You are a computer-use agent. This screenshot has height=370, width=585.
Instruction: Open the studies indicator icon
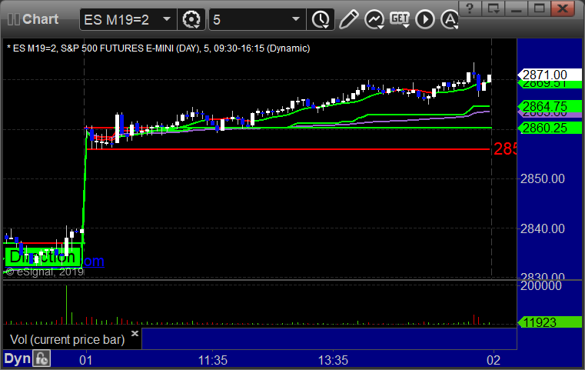[374, 19]
